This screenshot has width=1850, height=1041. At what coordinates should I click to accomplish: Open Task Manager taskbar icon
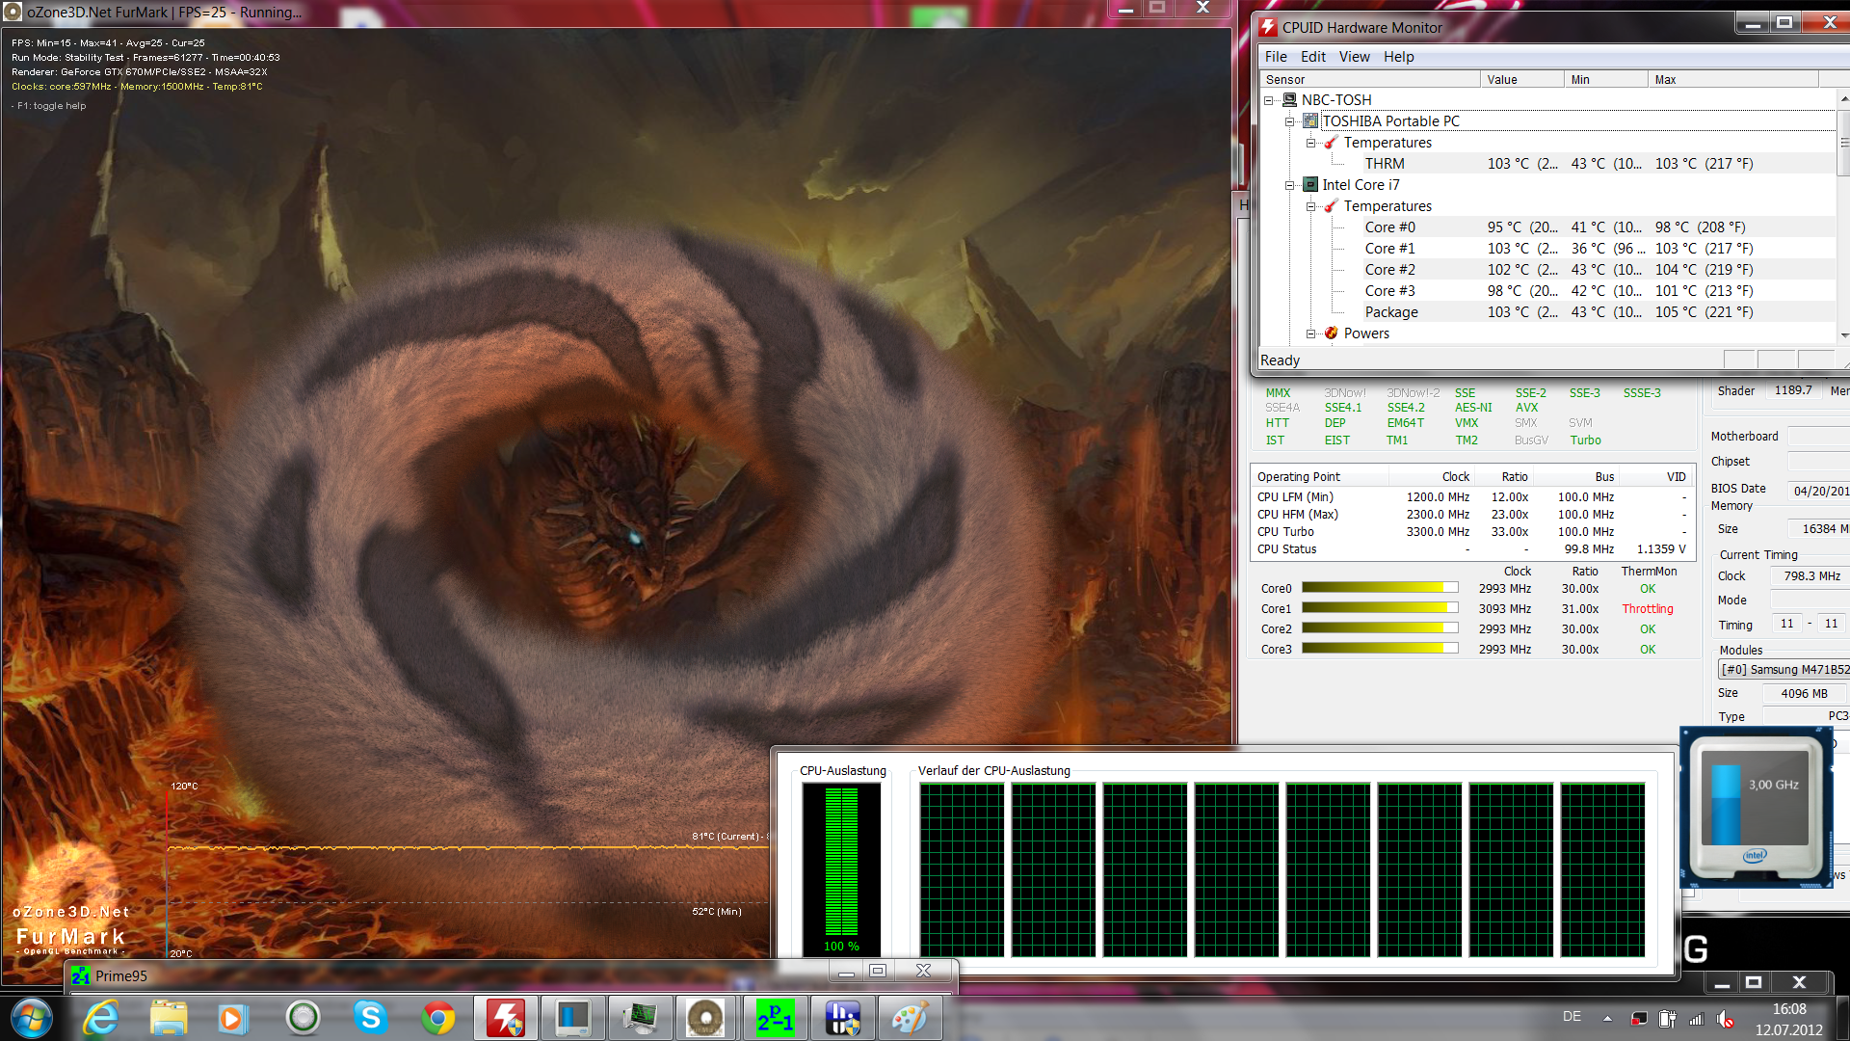tap(639, 1018)
